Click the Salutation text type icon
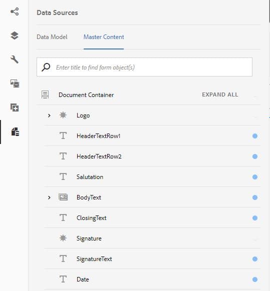The height and width of the screenshot is (291, 270). [x=63, y=176]
